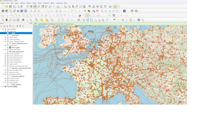Filter the legend with the funnel icon in Layers
220x117 pixels.
10,26
